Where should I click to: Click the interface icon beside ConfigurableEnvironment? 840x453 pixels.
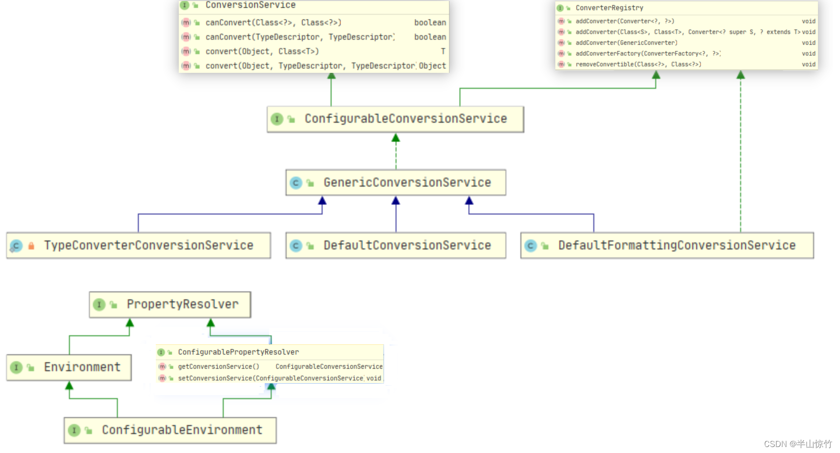74,431
